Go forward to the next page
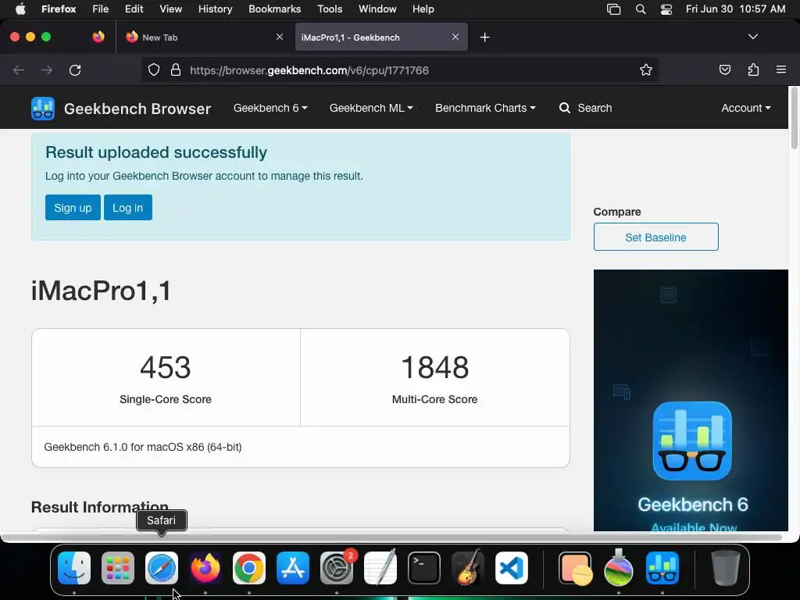 47,70
